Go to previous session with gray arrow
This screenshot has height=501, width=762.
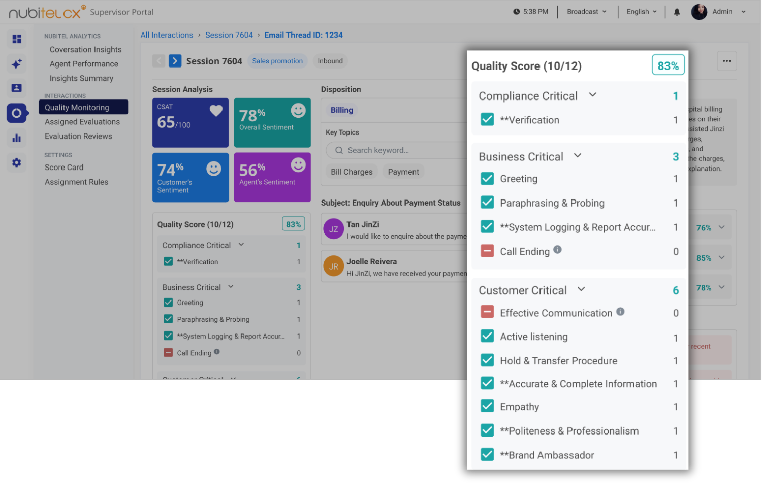[159, 61]
